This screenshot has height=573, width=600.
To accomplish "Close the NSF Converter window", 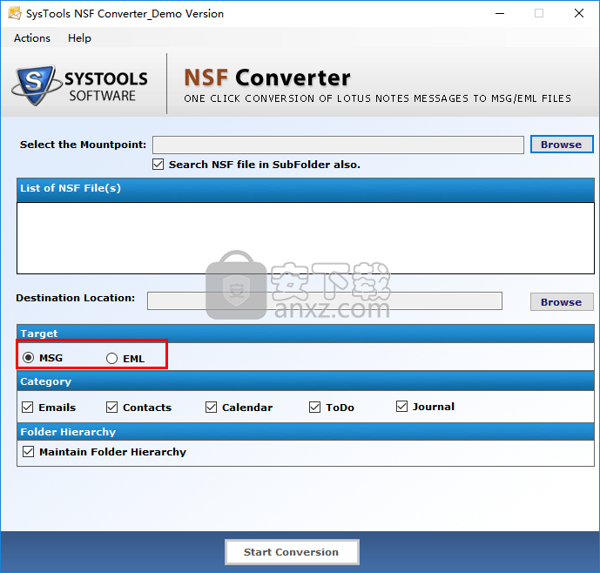I will (579, 13).
